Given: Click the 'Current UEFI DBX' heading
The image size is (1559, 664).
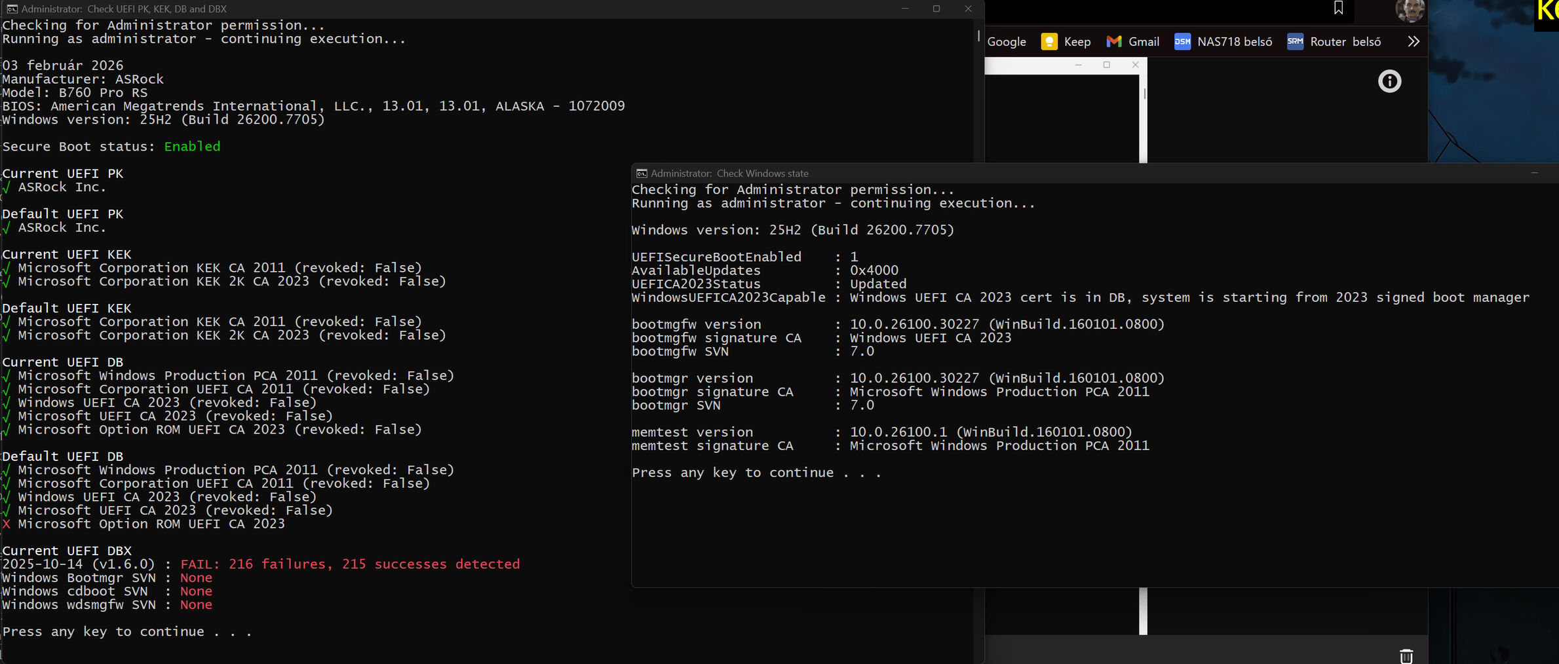Looking at the screenshot, I should pyautogui.click(x=66, y=551).
